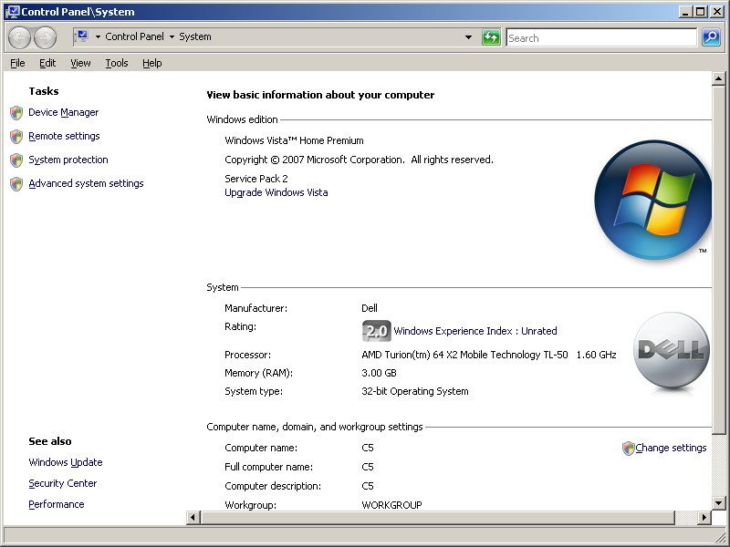
Task: Click the 'WORKGROUP' value text
Action: tap(391, 505)
